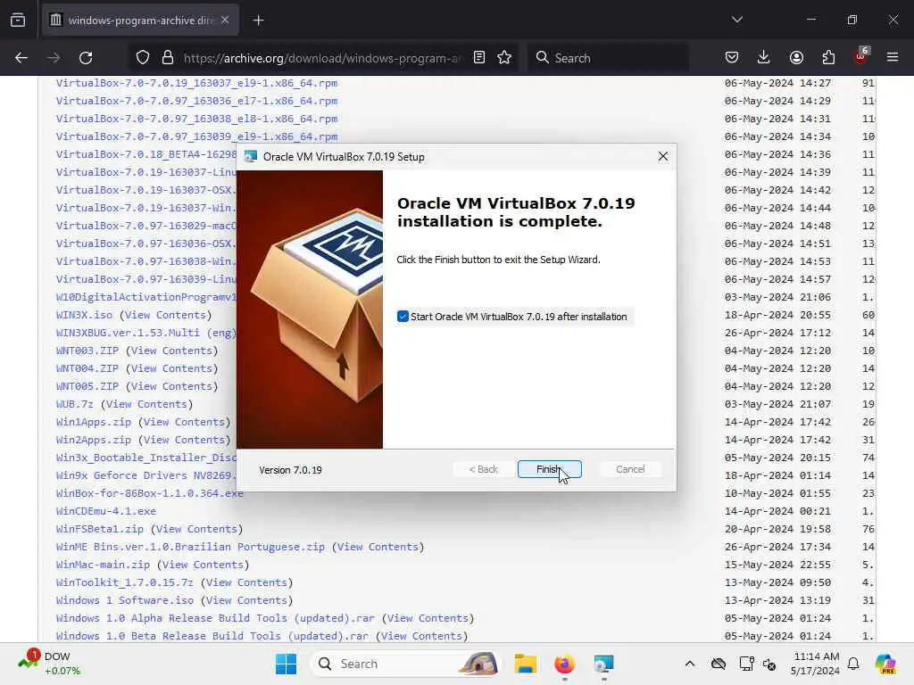
Task: Open Windows 1.0 Alpha Release Build Tools rar
Action: (x=215, y=619)
